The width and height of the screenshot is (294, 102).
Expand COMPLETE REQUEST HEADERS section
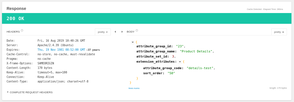coord(30,92)
